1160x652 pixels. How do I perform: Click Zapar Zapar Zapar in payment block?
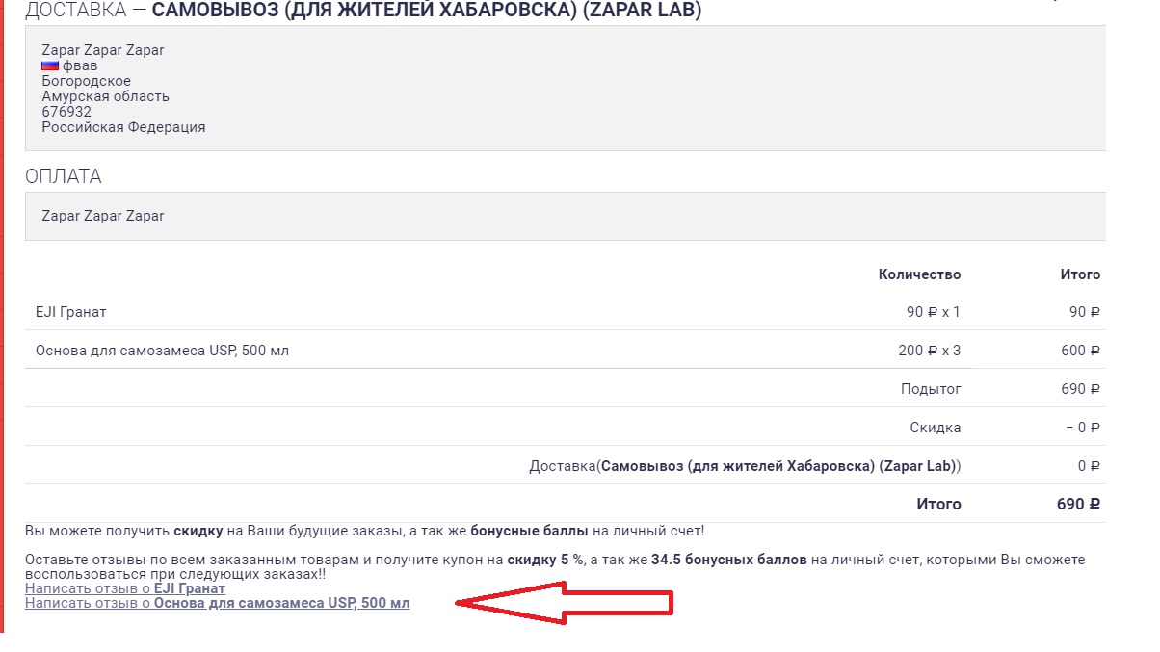pyautogui.click(x=103, y=216)
